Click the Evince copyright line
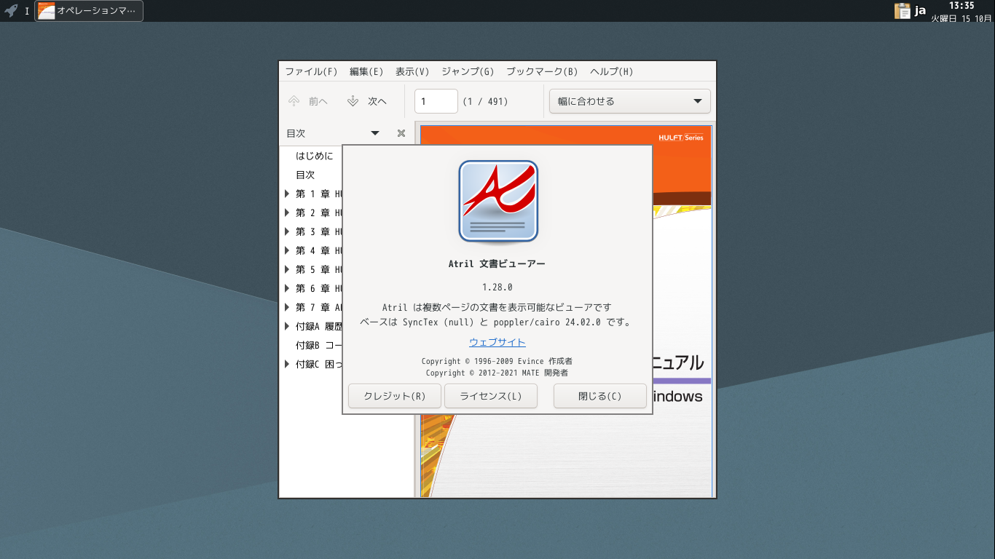The width and height of the screenshot is (995, 559). [x=497, y=361]
